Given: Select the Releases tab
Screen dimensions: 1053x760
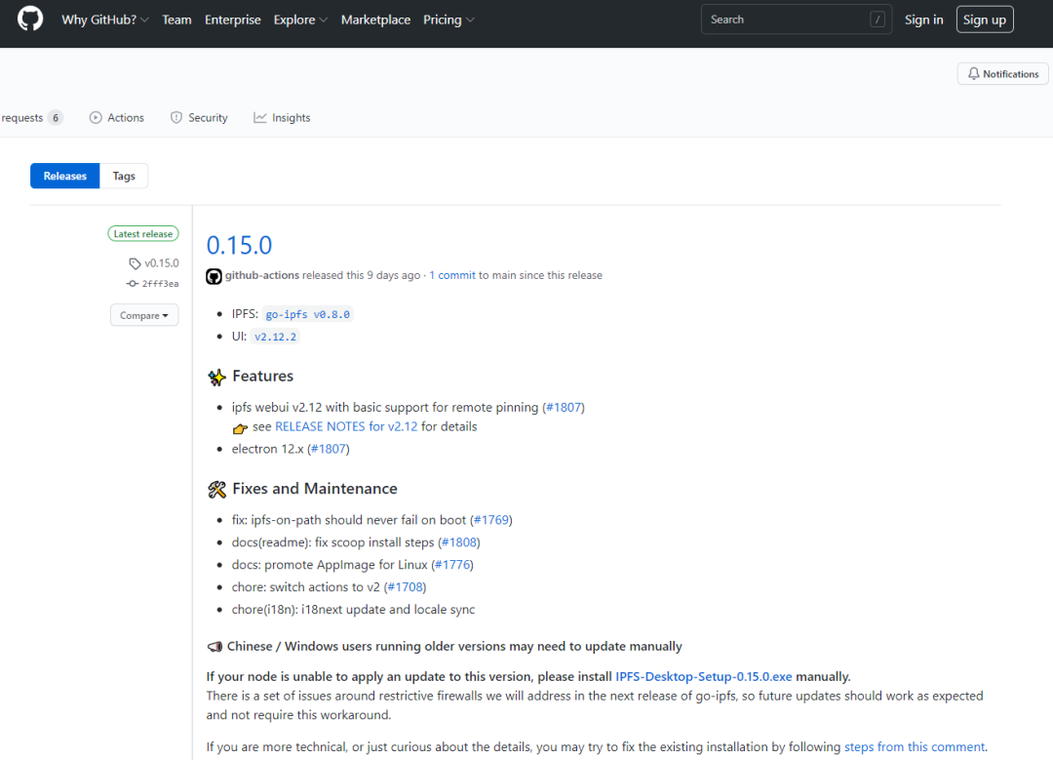Looking at the screenshot, I should (65, 176).
